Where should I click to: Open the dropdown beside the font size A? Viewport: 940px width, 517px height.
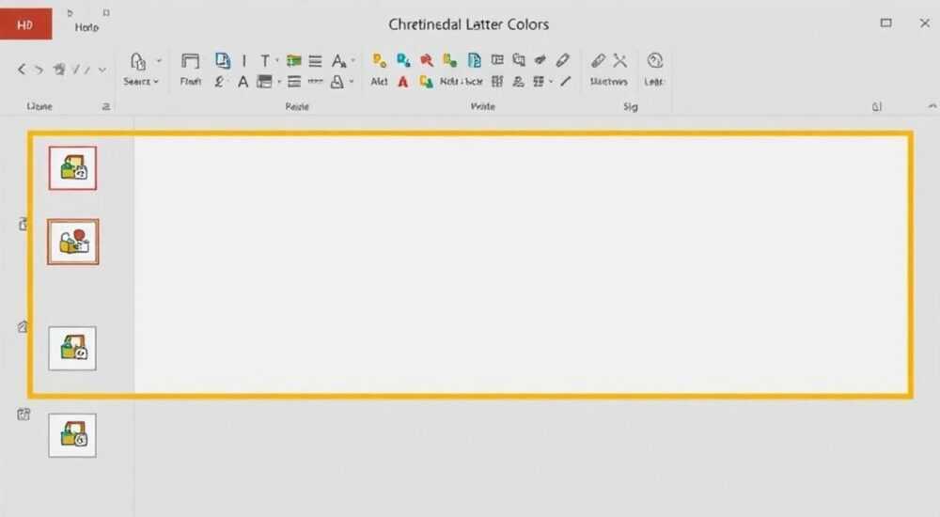pos(353,60)
